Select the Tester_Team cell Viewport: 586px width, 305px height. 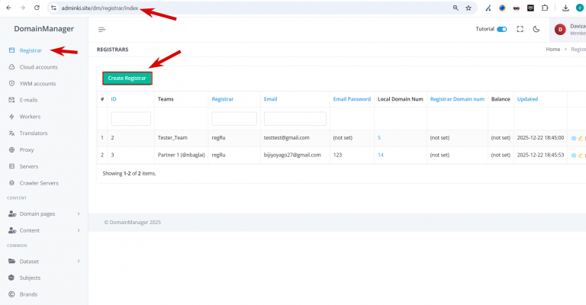pyautogui.click(x=172, y=138)
